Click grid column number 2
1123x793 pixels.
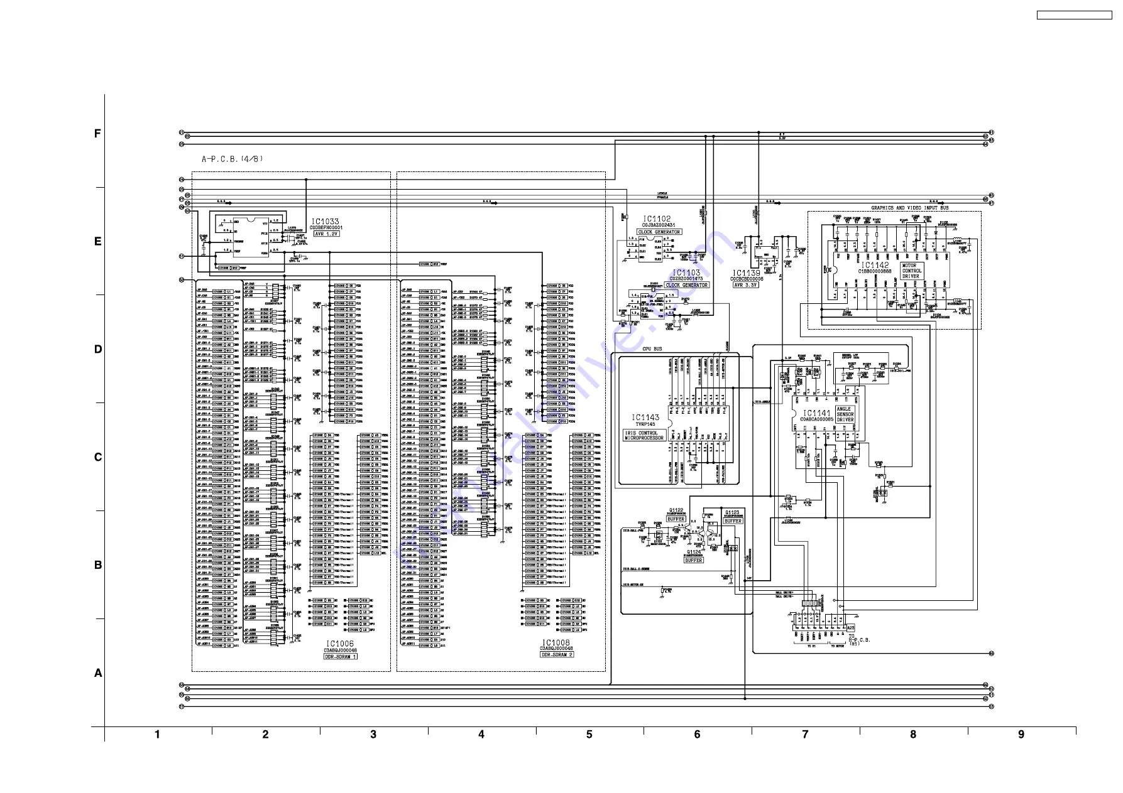coord(265,735)
